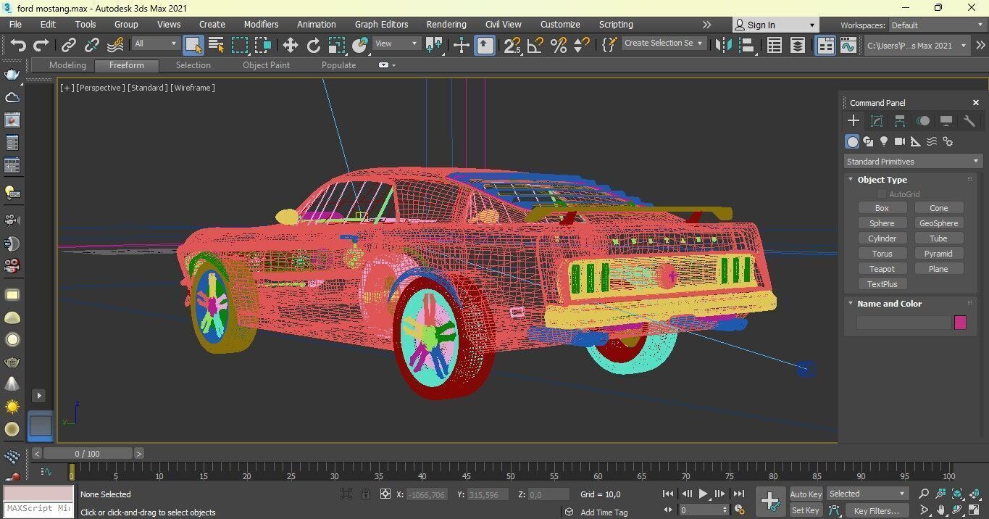Toggle the Layer Explorer
The height and width of the screenshot is (519, 989).
(798, 45)
